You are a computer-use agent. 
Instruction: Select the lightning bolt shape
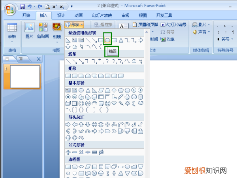[x=120, y=103]
